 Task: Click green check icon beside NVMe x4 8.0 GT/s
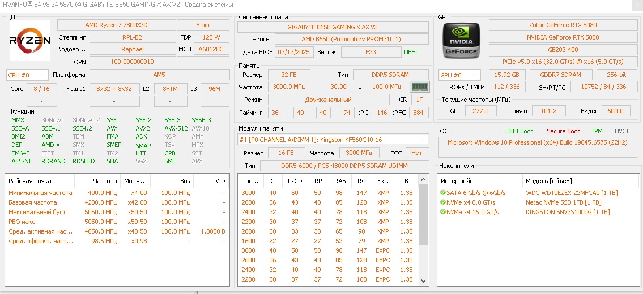(442, 202)
